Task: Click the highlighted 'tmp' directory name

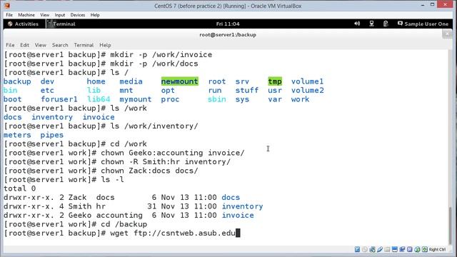Action: tap(275, 81)
